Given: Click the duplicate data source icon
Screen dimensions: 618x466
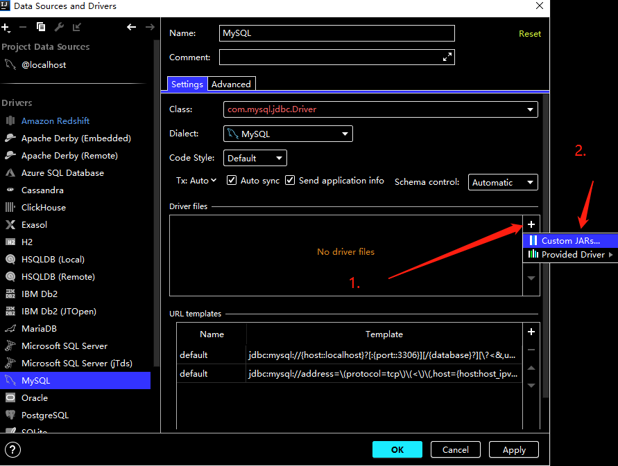Looking at the screenshot, I should pos(41,27).
